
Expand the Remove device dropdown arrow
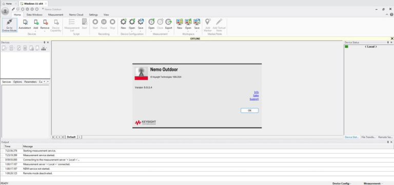(x=45, y=31)
